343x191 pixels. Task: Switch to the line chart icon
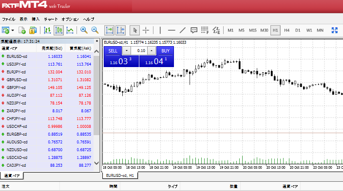pos(70,30)
